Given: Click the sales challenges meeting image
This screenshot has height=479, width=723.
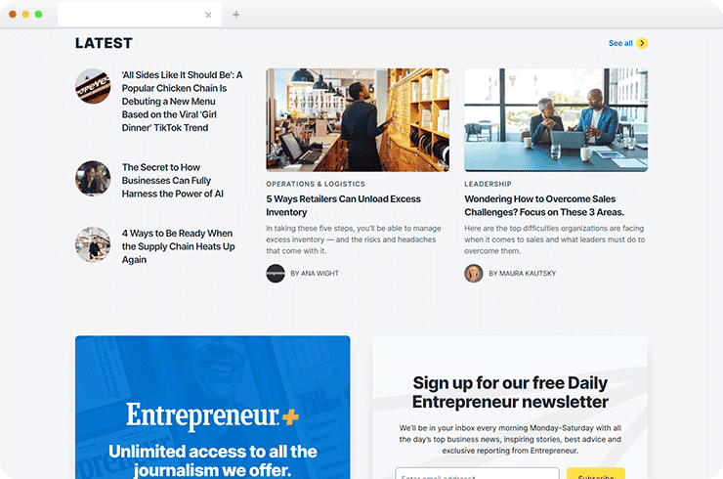Looking at the screenshot, I should 556,120.
